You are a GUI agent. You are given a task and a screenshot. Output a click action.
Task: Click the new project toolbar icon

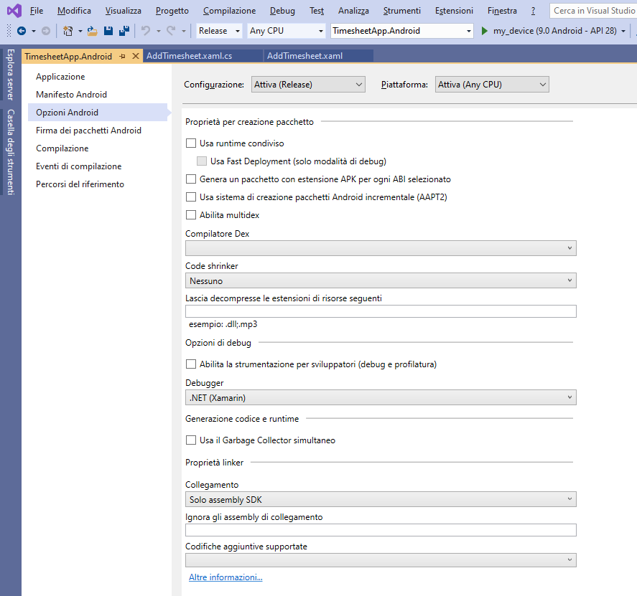(68, 31)
